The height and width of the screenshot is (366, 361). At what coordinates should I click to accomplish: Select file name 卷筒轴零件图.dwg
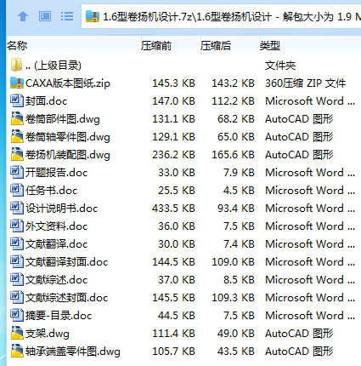(68, 137)
